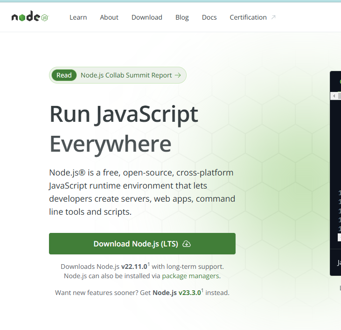Image resolution: width=341 pixels, height=330 pixels.
Task: Click the left scroll arrow in code panel
Action: tap(334, 96)
